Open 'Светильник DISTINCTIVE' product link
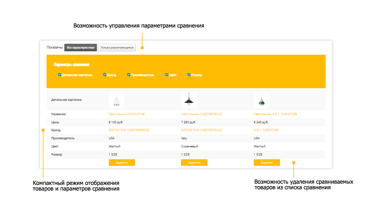Viewport: 375px width, 219px height. [x=127, y=114]
